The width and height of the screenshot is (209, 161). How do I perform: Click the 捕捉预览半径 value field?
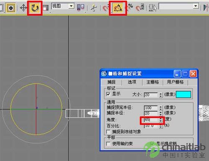point(151,108)
